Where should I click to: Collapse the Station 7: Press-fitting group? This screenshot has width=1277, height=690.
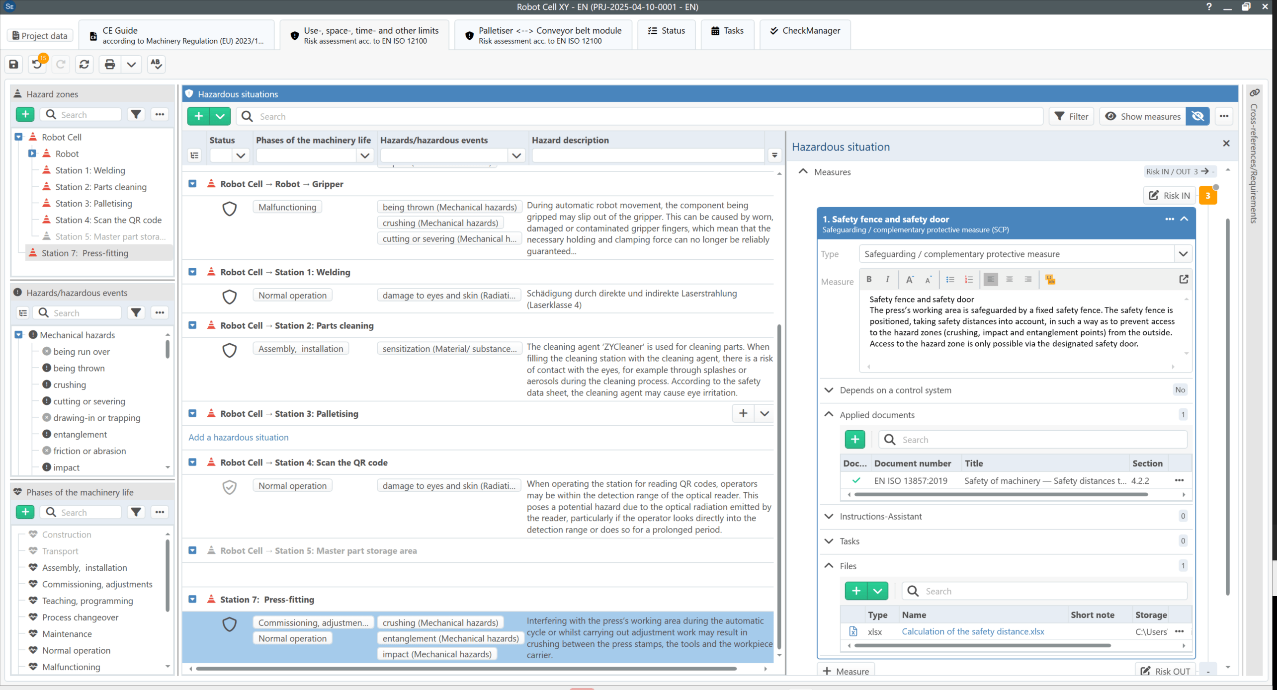point(192,599)
